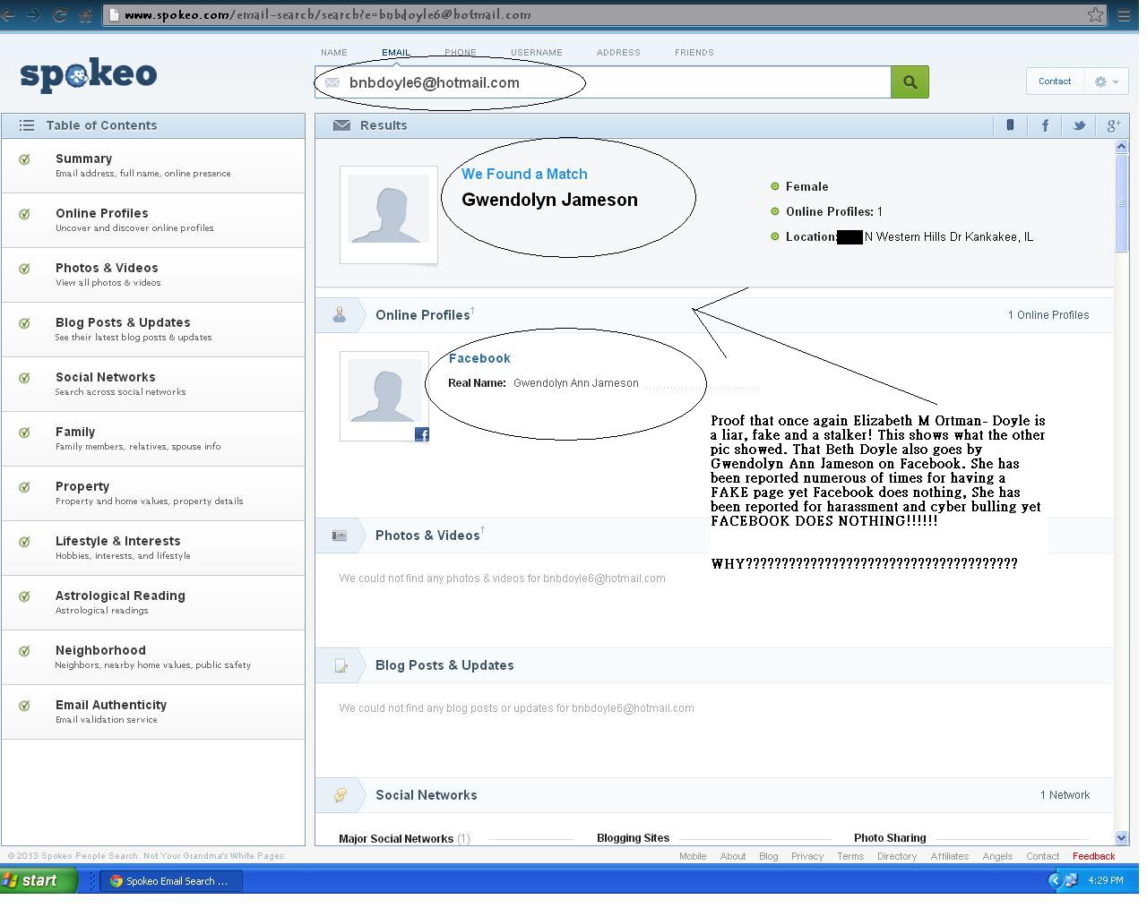Image resolution: width=1147 pixels, height=917 pixels.
Task: Click the Photos & Videos section icon
Action: (340, 536)
